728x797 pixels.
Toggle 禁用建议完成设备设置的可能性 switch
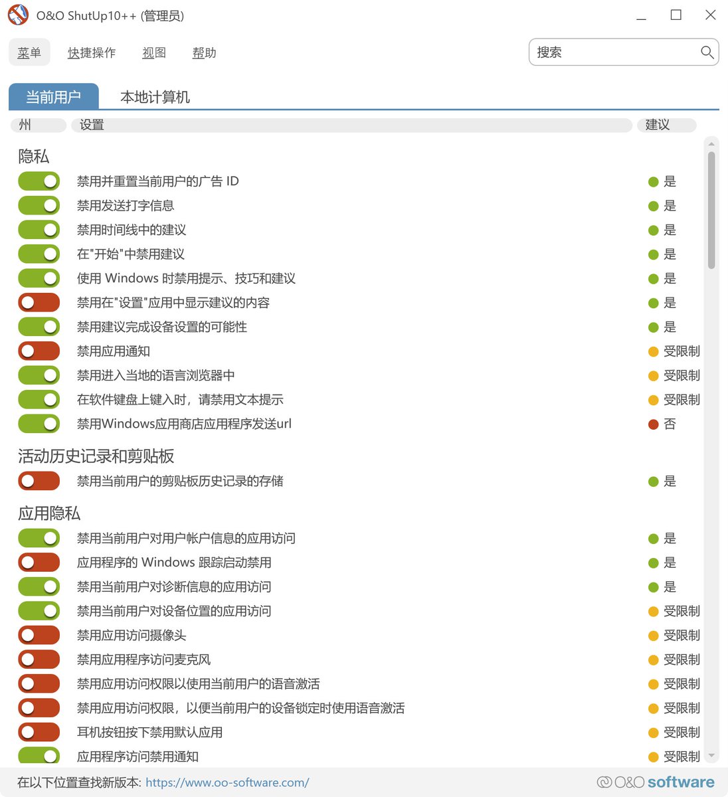pyautogui.click(x=39, y=327)
